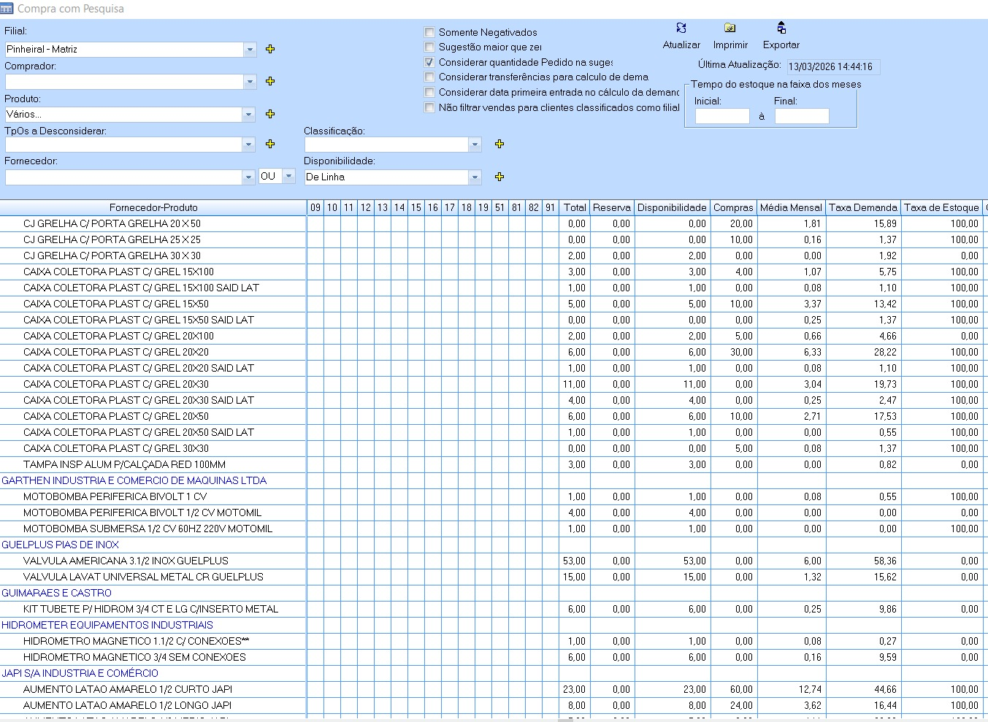Click the Inicial months input field
Image resolution: width=988 pixels, height=722 pixels.
[x=721, y=116]
